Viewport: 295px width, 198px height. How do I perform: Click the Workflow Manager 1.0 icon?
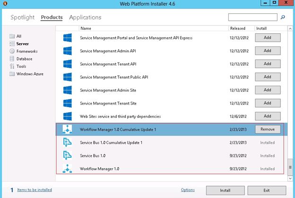pyautogui.click(x=67, y=169)
